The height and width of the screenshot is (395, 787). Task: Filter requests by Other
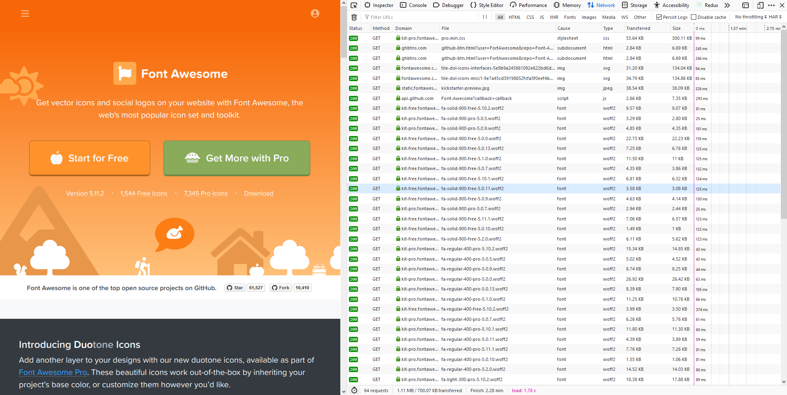(640, 17)
